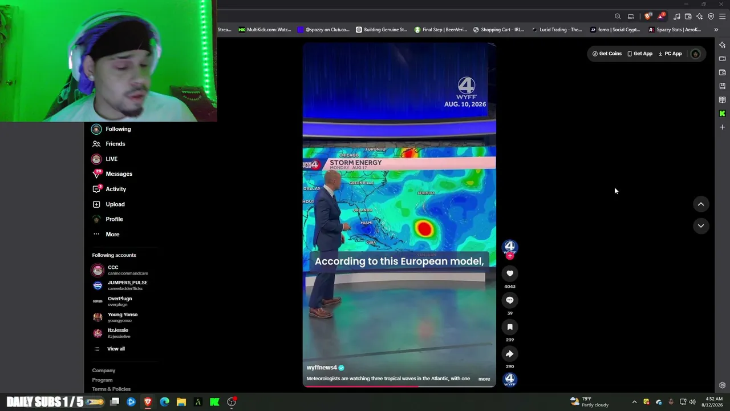
Task: Click the taskbar volume speaker icon
Action: pyautogui.click(x=692, y=402)
